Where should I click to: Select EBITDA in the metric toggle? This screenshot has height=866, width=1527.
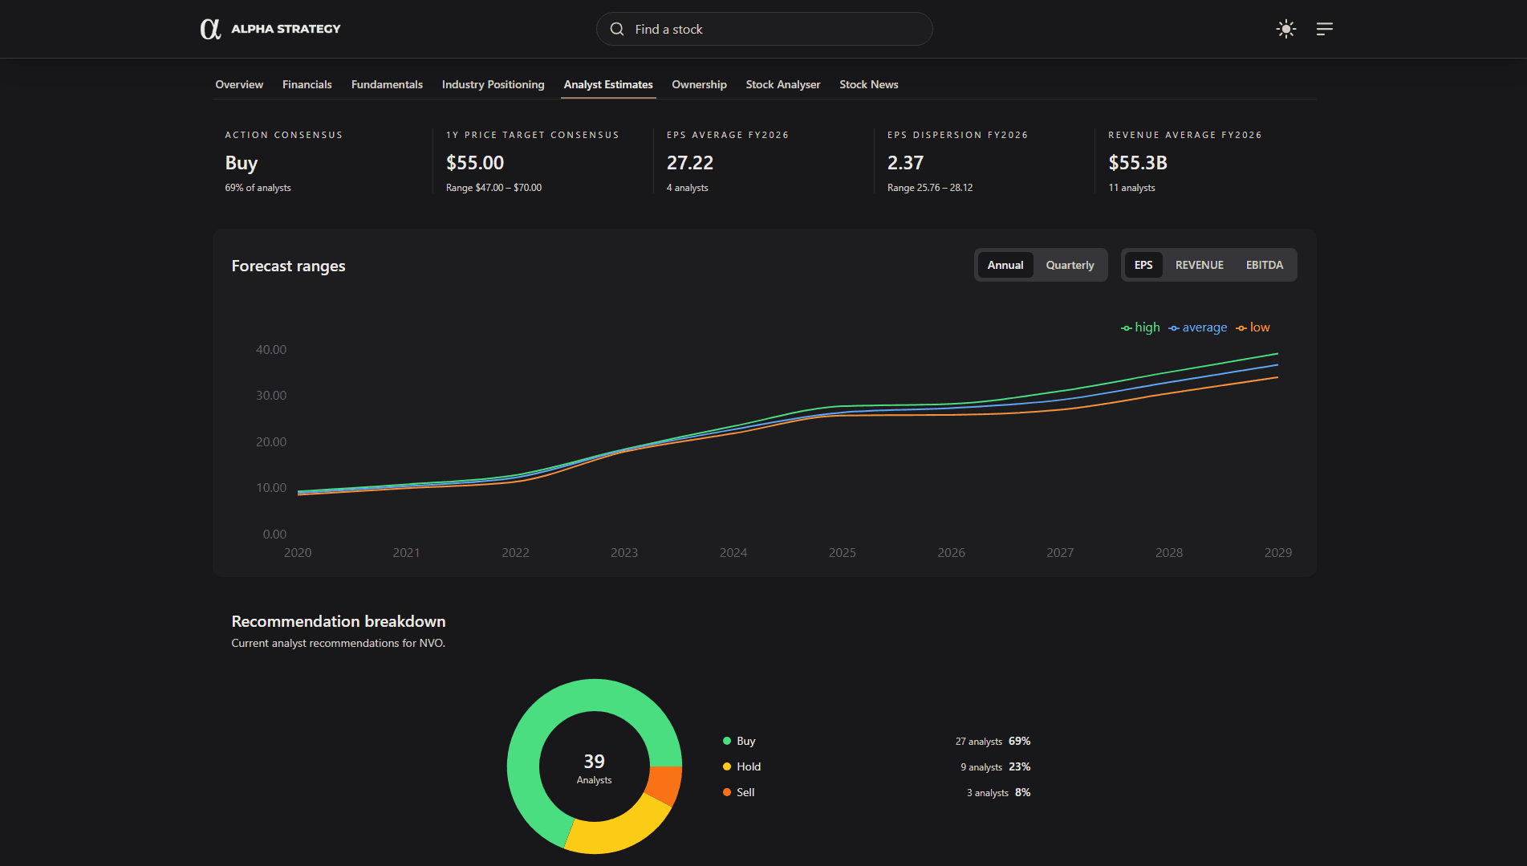pos(1264,264)
